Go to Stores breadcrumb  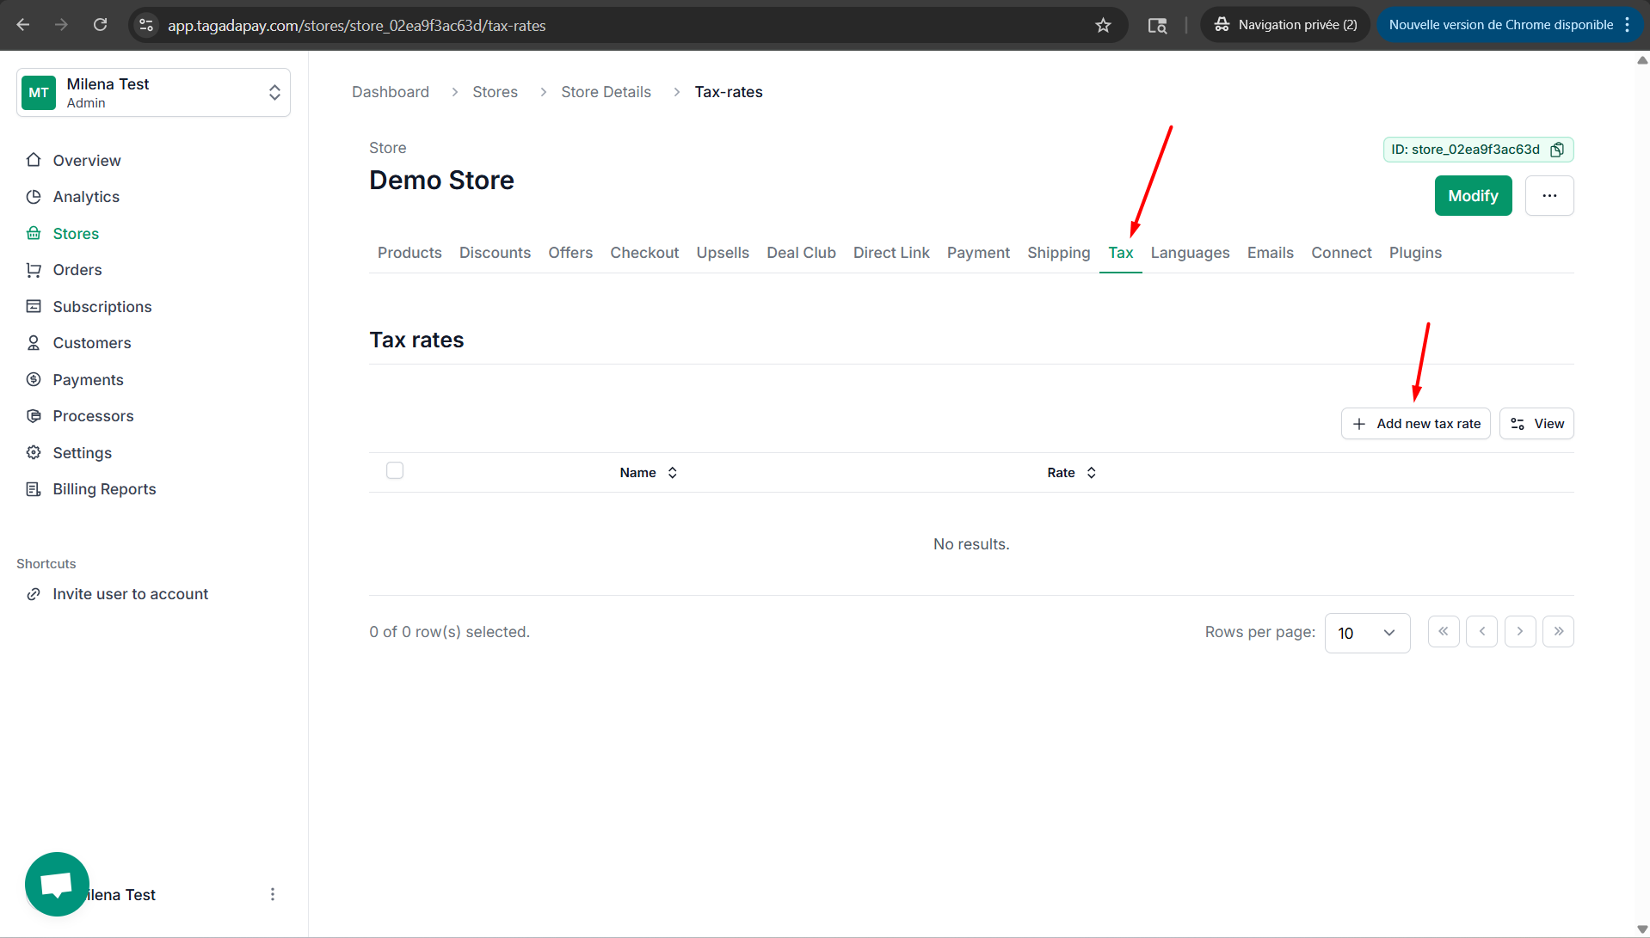[x=495, y=92]
